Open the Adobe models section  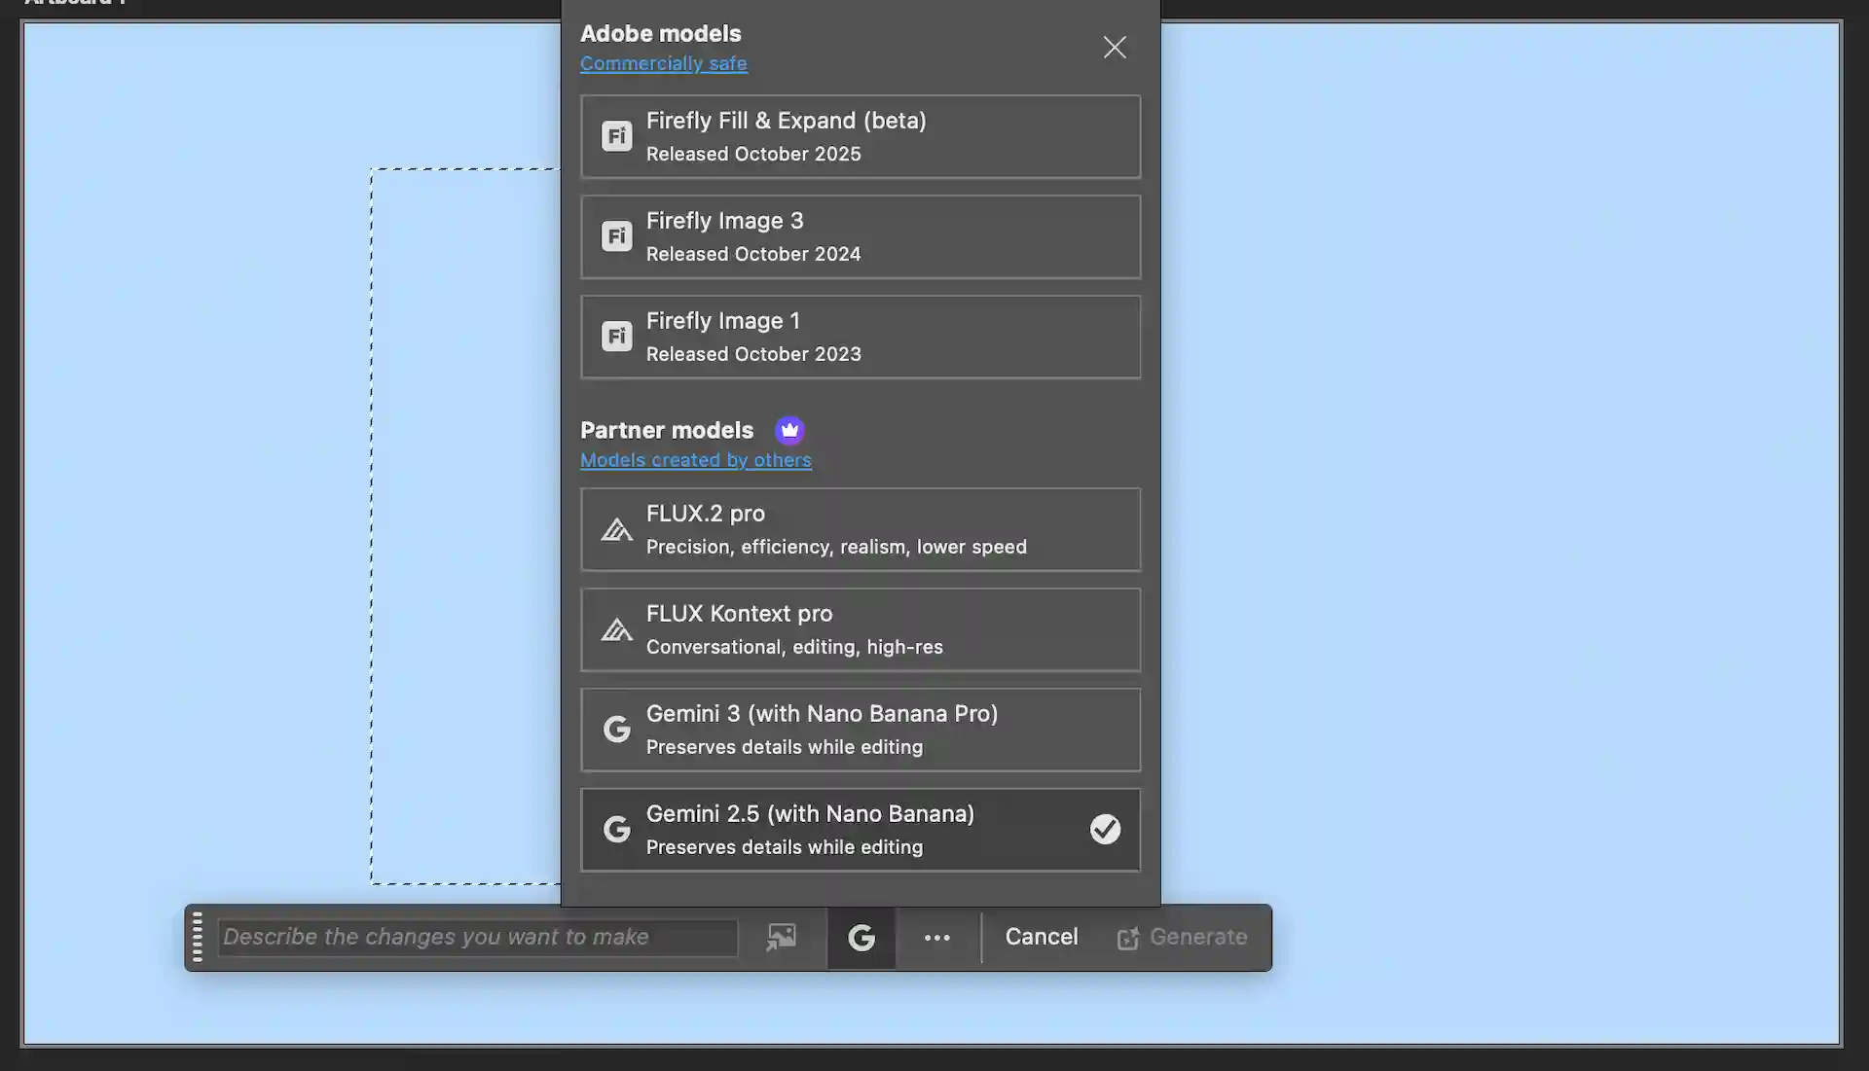pyautogui.click(x=660, y=33)
